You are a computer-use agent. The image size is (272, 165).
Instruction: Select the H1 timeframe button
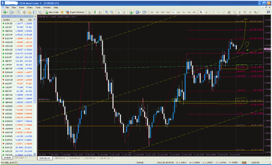(173, 12)
